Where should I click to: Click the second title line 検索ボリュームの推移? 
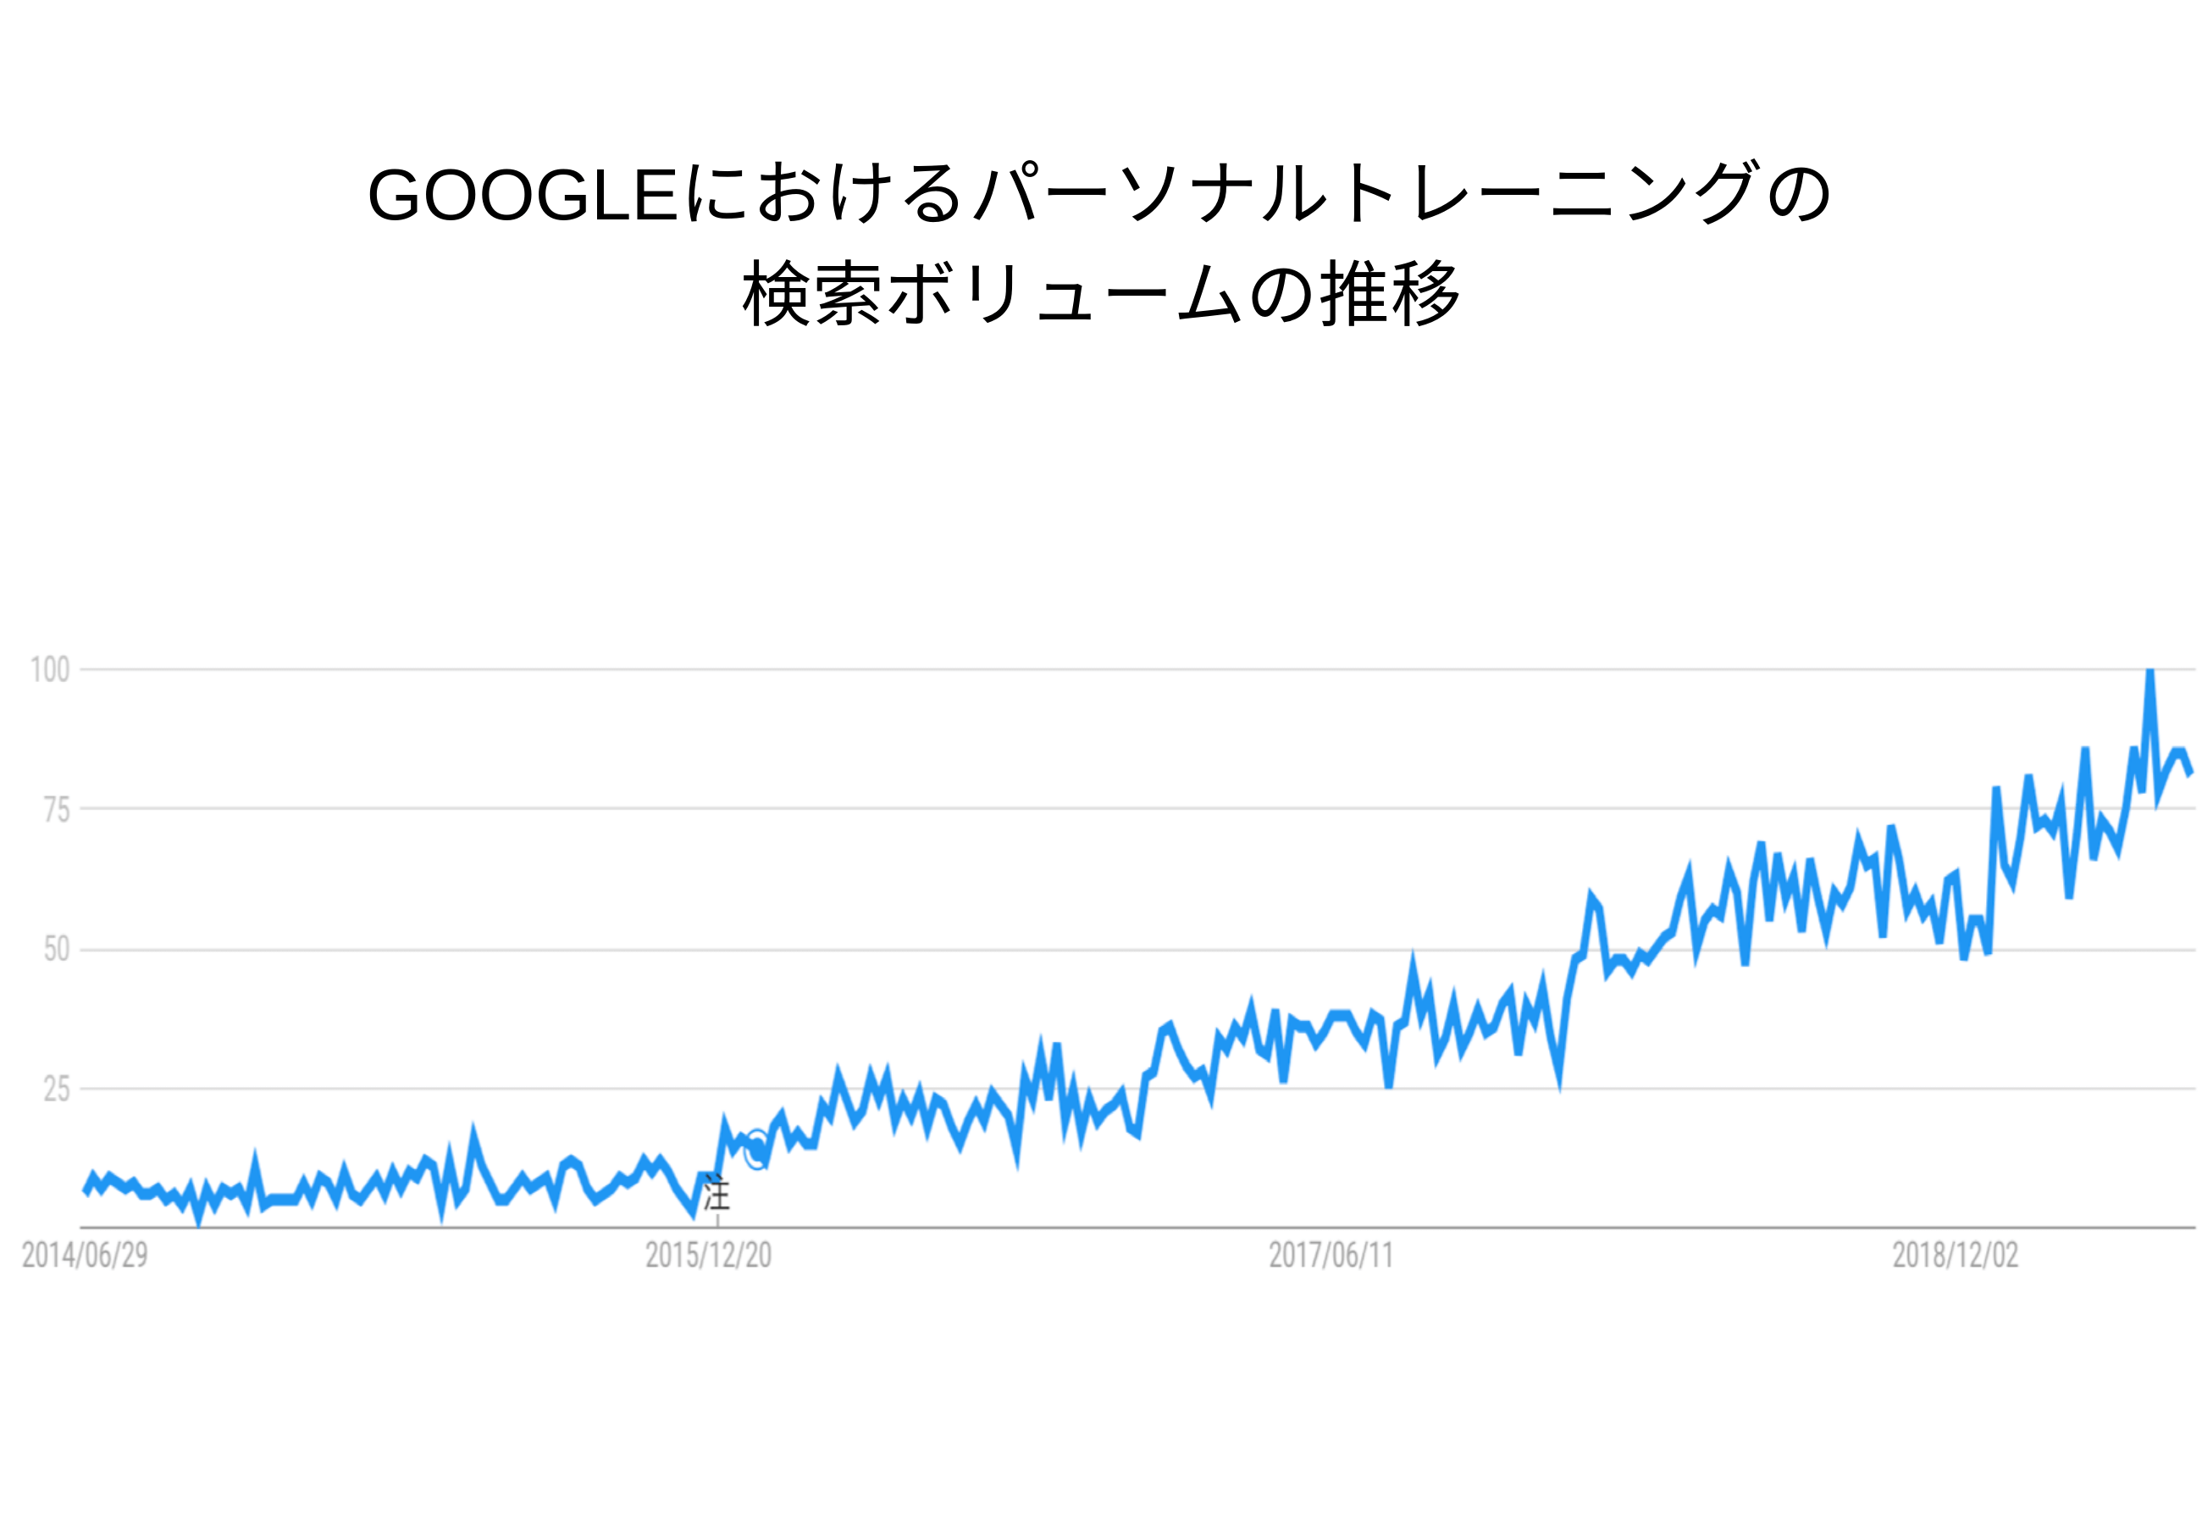click(x=1101, y=293)
